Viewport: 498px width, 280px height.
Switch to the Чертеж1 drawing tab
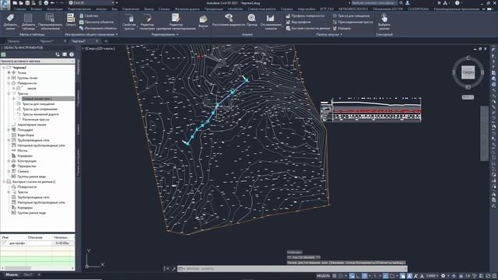[x=47, y=41]
